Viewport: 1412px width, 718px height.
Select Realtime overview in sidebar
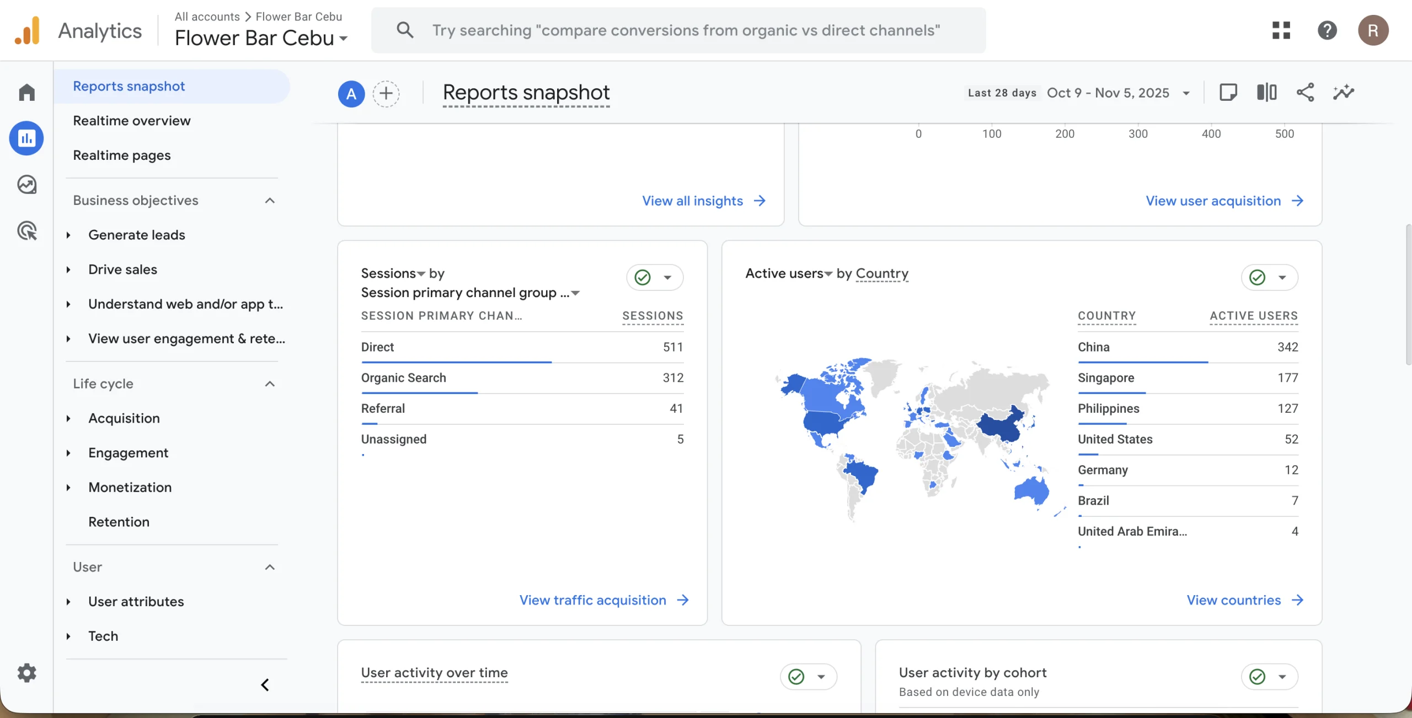pyautogui.click(x=131, y=121)
